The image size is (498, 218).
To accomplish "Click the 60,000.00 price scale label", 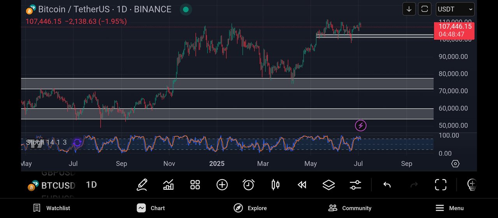I will tap(453, 109).
